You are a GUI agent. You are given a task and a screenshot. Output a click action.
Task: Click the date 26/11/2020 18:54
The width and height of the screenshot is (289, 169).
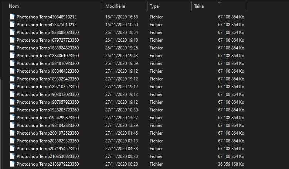(x=122, y=32)
